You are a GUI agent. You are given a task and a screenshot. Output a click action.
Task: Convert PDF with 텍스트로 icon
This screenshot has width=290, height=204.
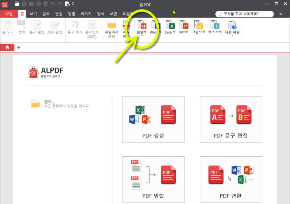tap(215, 25)
